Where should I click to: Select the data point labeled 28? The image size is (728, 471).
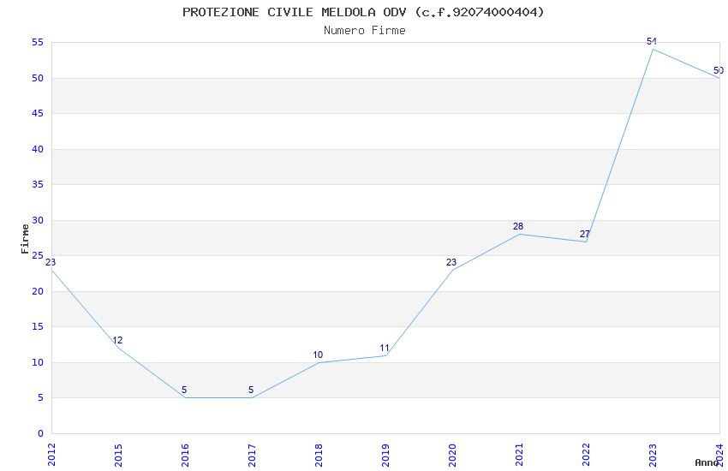tap(519, 234)
